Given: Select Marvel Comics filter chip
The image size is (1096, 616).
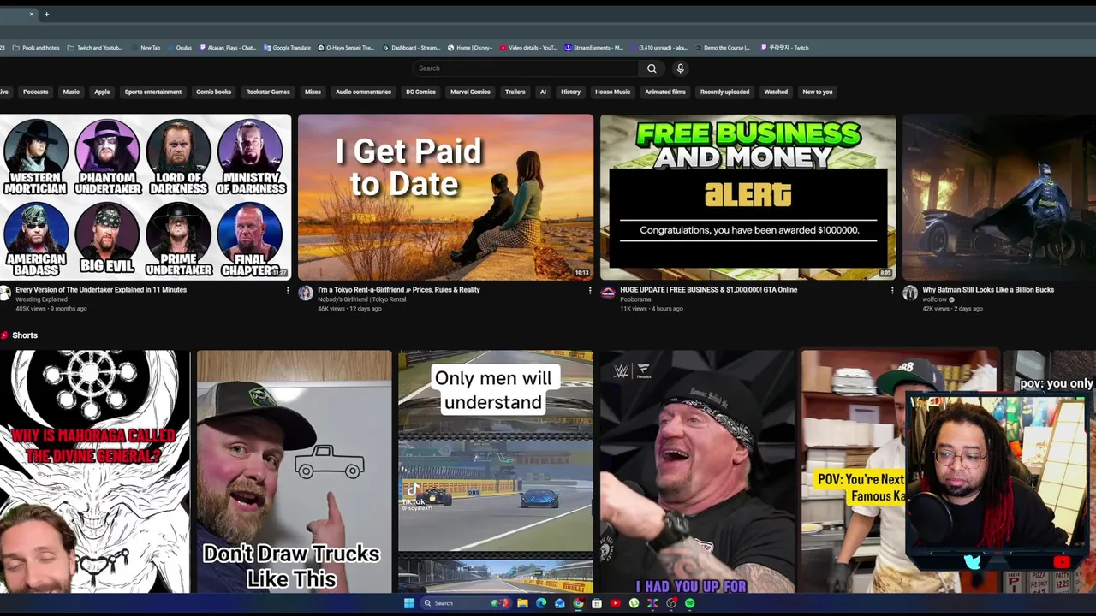Looking at the screenshot, I should 470,92.
